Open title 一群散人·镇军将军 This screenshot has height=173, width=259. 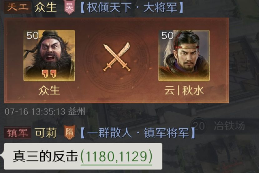tap(138, 133)
